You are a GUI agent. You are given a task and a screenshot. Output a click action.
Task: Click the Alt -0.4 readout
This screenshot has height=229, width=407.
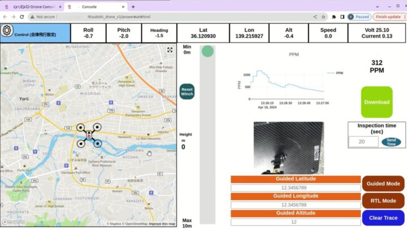pos(289,33)
